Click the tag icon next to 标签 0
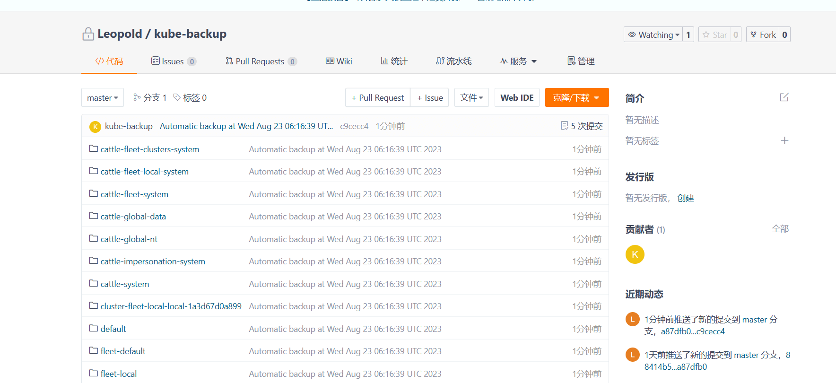The height and width of the screenshot is (383, 836). (177, 97)
